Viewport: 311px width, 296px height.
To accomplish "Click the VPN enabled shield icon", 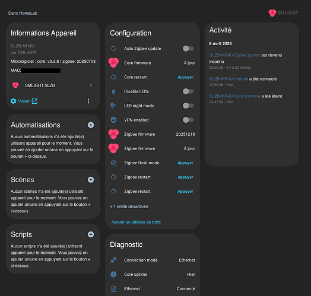I will pos(113,120).
